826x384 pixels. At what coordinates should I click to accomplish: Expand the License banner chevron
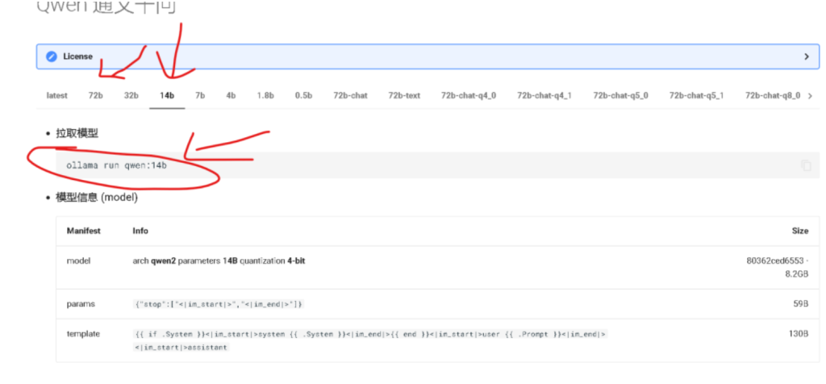pyautogui.click(x=806, y=56)
